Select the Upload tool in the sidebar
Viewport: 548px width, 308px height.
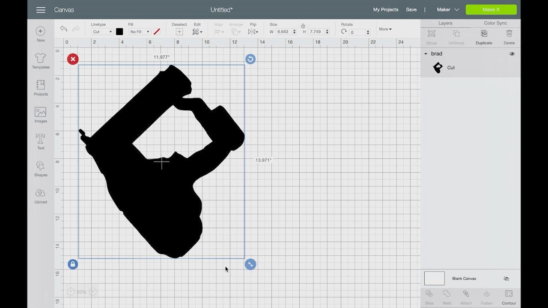[x=40, y=195]
